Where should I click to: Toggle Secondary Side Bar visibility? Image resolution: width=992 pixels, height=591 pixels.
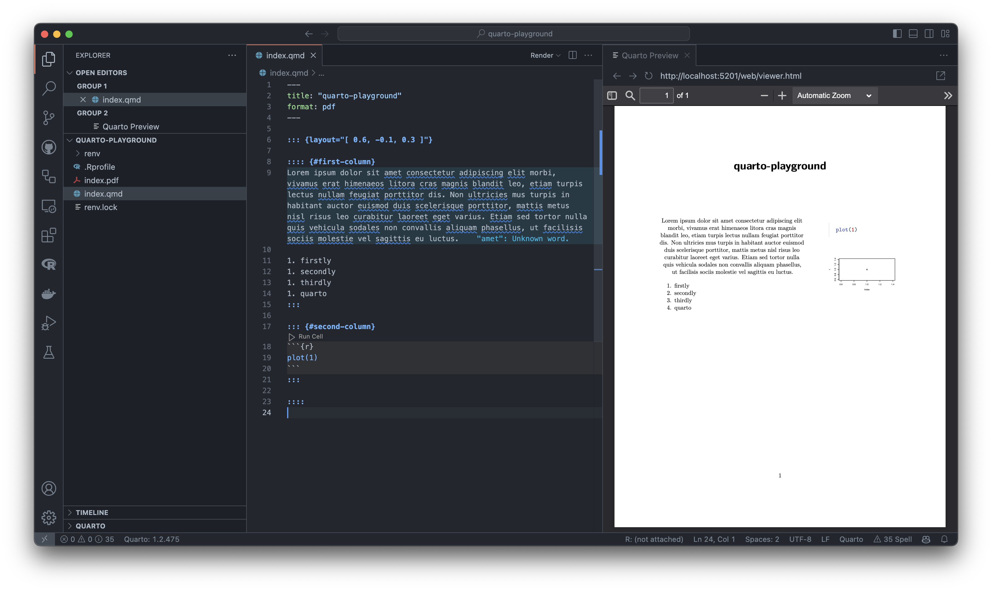point(929,34)
